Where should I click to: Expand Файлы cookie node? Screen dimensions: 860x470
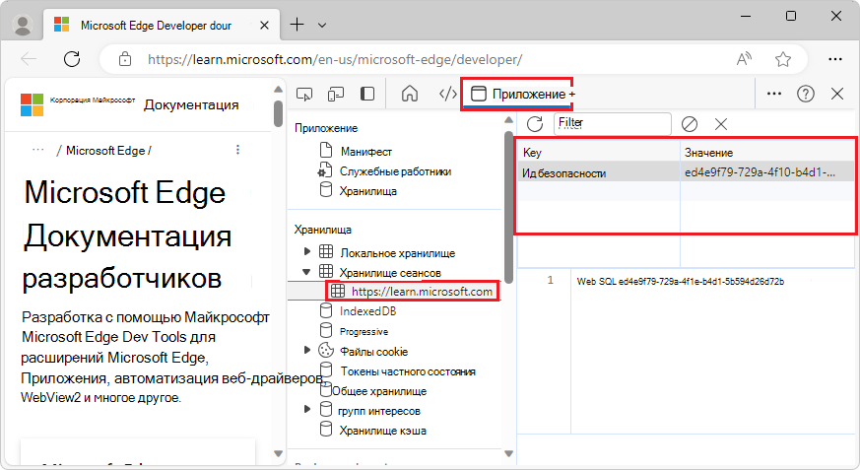coord(306,350)
